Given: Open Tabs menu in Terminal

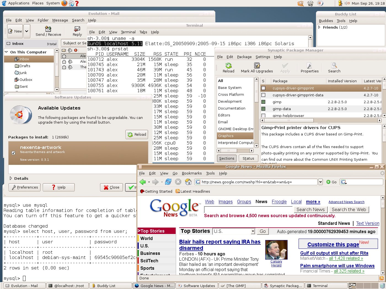Looking at the screenshot, I should point(143,32).
